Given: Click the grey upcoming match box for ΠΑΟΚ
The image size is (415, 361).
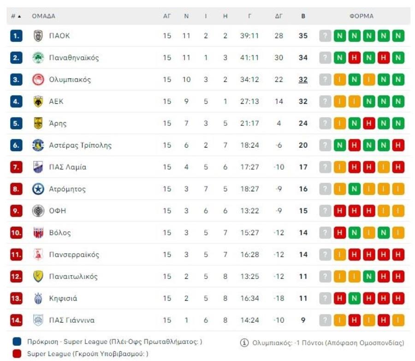Looking at the screenshot, I should click(x=326, y=36).
